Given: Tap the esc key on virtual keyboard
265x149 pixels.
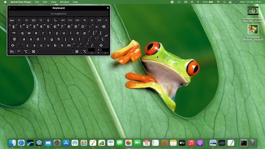Looking at the screenshot, I should tap(12, 20).
